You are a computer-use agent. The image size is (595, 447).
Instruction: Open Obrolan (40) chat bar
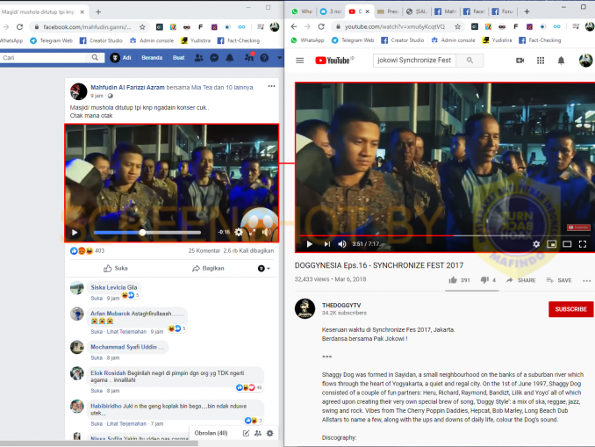[x=211, y=433]
